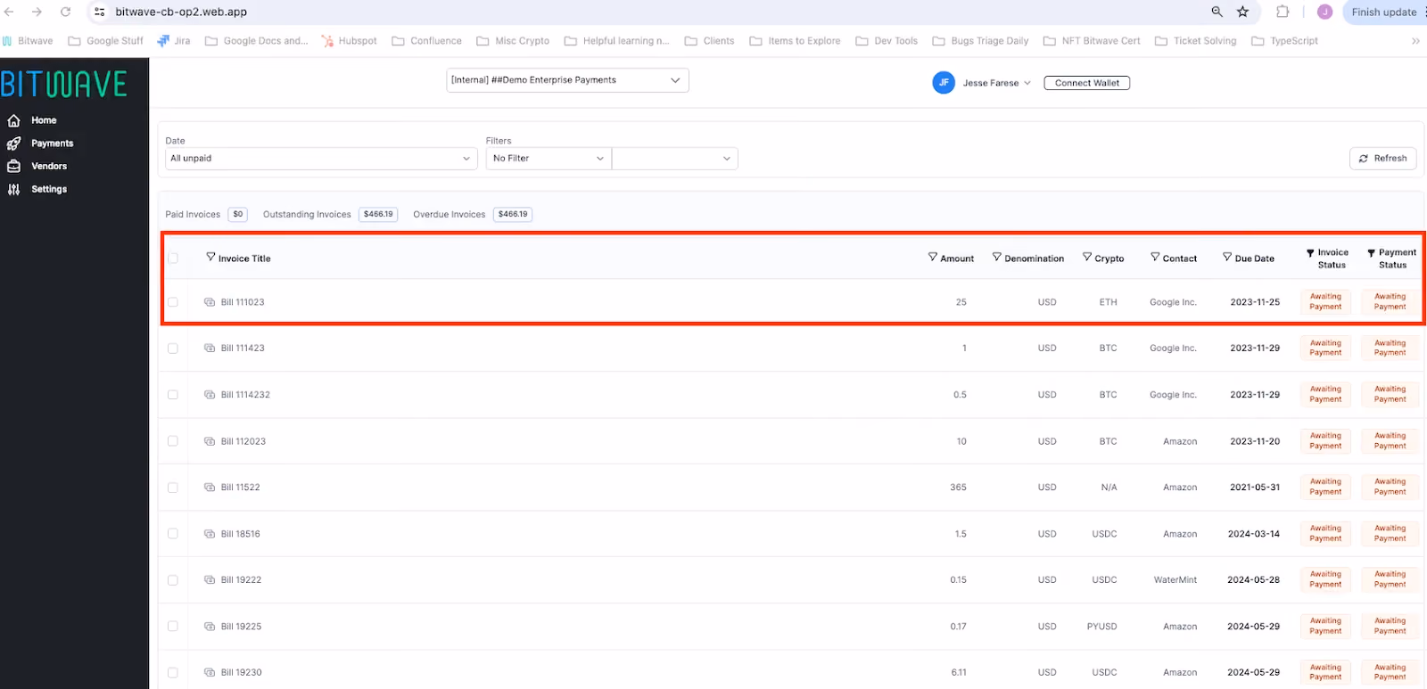This screenshot has height=689, width=1427.
Task: Open Vendors in the sidebar
Action: (x=49, y=166)
